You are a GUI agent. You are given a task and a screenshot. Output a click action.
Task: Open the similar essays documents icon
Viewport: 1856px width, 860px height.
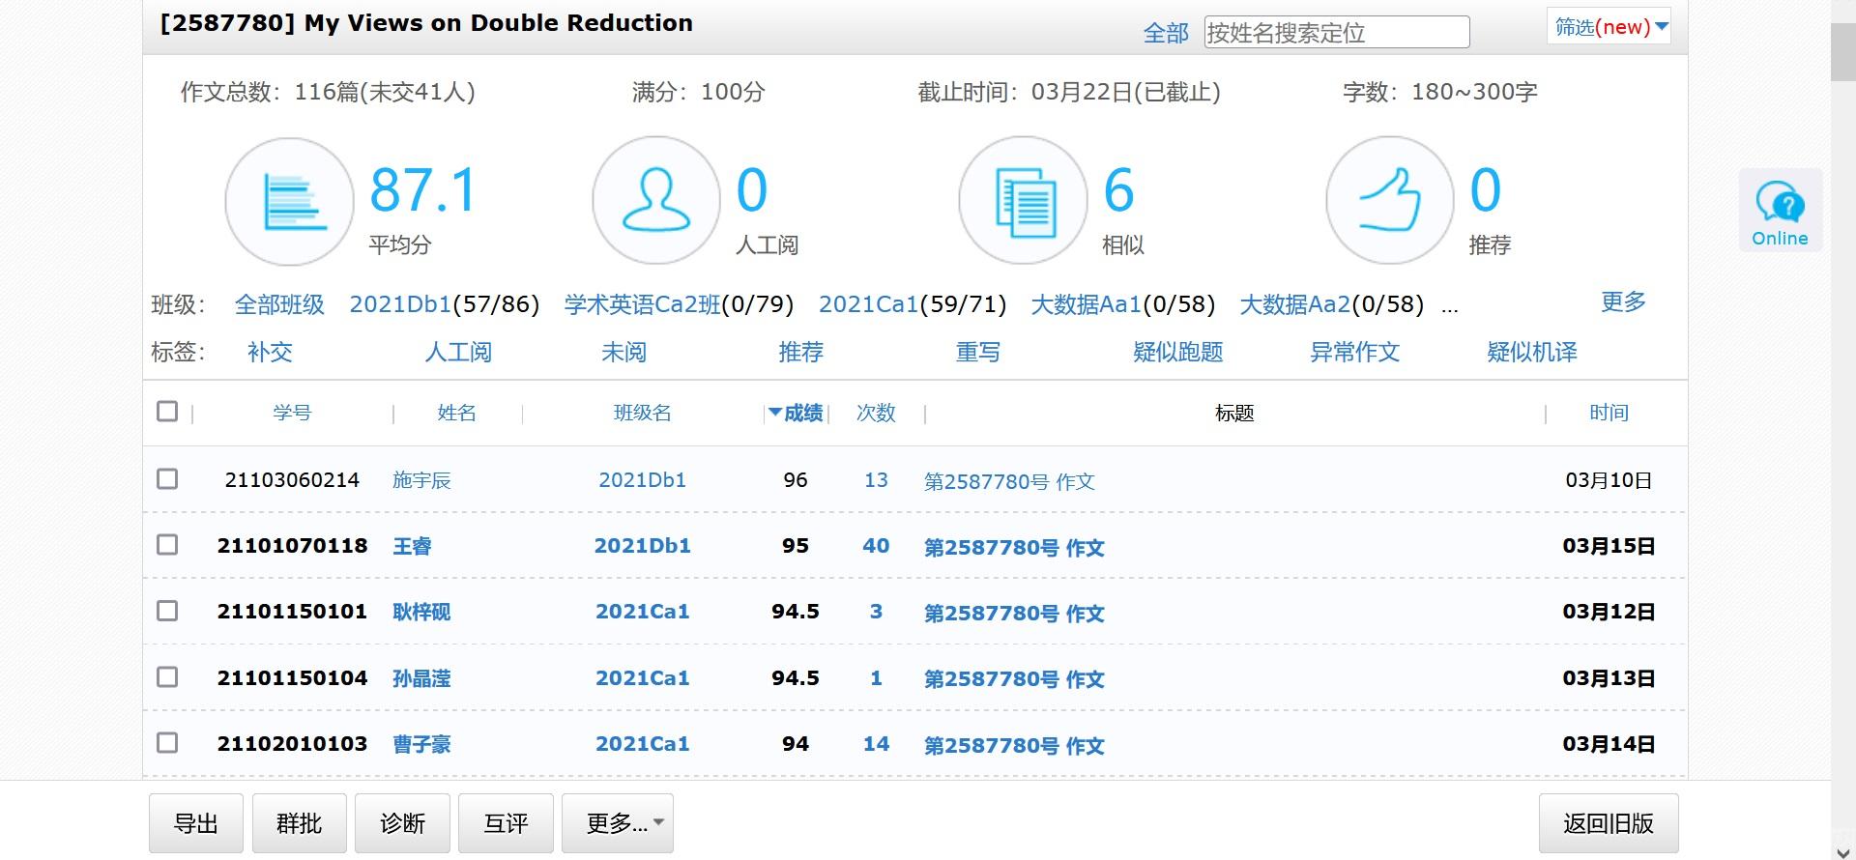1023,201
